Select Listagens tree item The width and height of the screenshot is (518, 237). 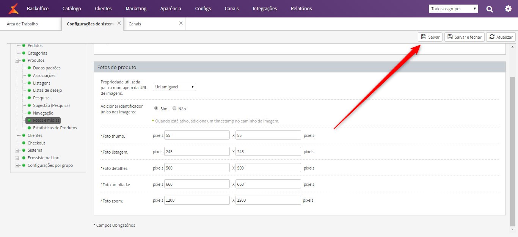pyautogui.click(x=42, y=83)
